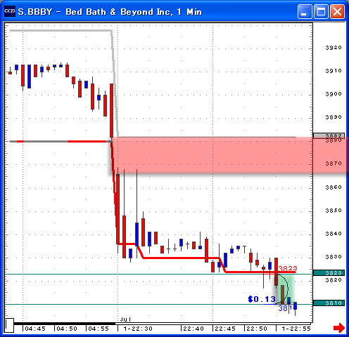Click the blue $0.13 profit label
Viewport: 349px width, 337px height.
click(262, 299)
